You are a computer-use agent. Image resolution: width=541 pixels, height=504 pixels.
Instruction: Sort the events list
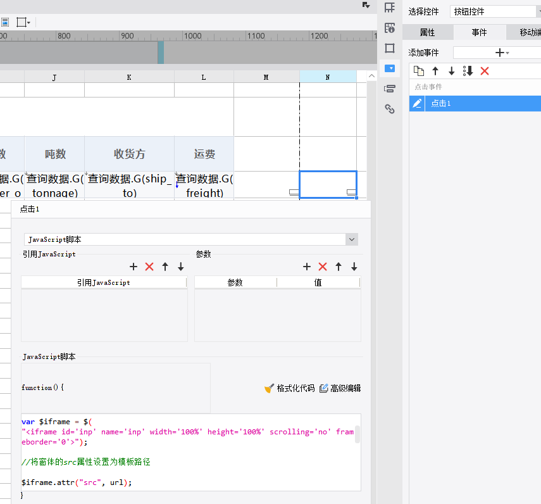tap(468, 71)
